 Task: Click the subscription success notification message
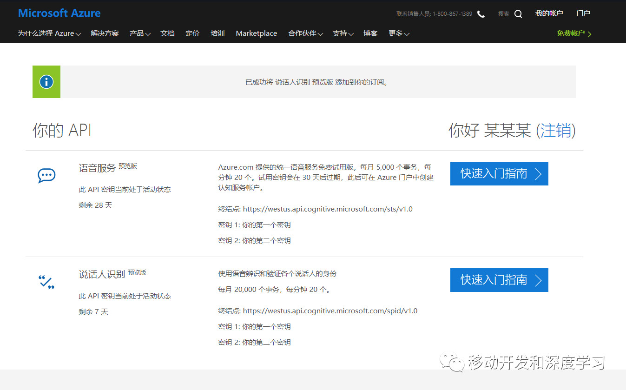[316, 82]
